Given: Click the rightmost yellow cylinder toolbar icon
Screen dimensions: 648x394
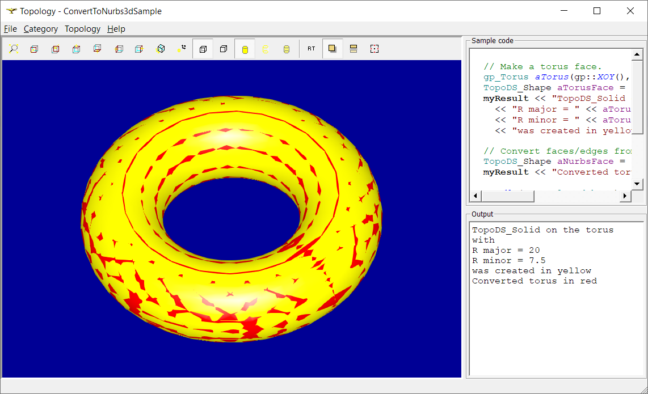Looking at the screenshot, I should pos(287,49).
